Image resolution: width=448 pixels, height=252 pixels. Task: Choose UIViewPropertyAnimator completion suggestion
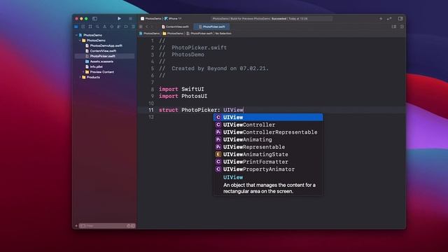268,169
